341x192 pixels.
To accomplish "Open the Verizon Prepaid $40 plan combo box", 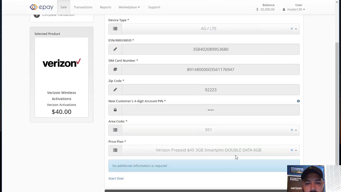I will tap(211, 150).
